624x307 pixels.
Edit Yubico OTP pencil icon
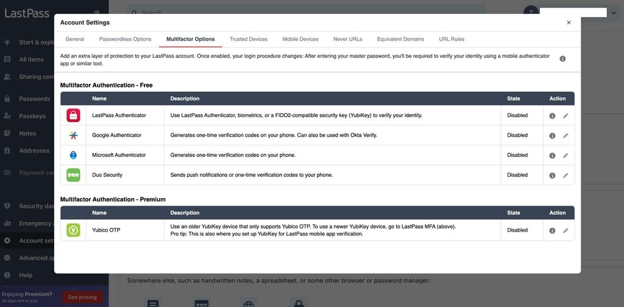point(565,231)
